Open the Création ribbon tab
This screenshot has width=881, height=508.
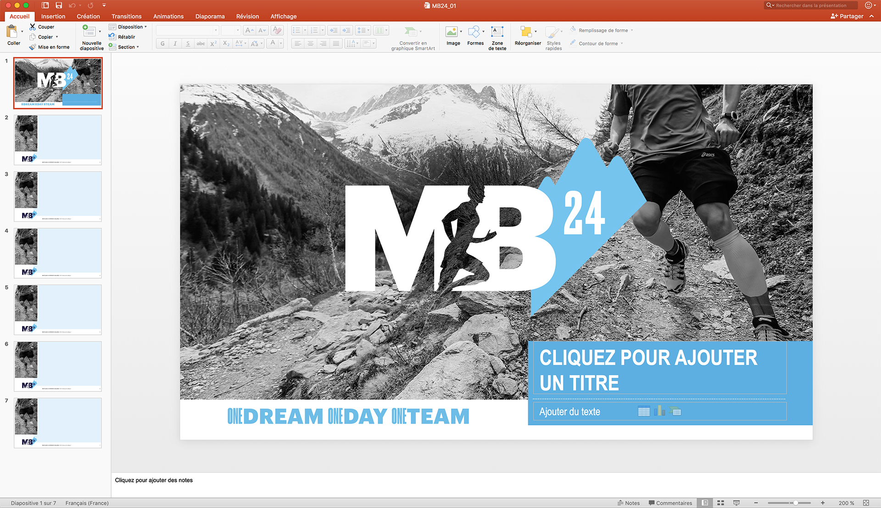pyautogui.click(x=89, y=16)
